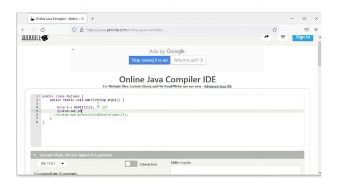
Task: Open the tracking protection shield icon
Action: point(74,30)
